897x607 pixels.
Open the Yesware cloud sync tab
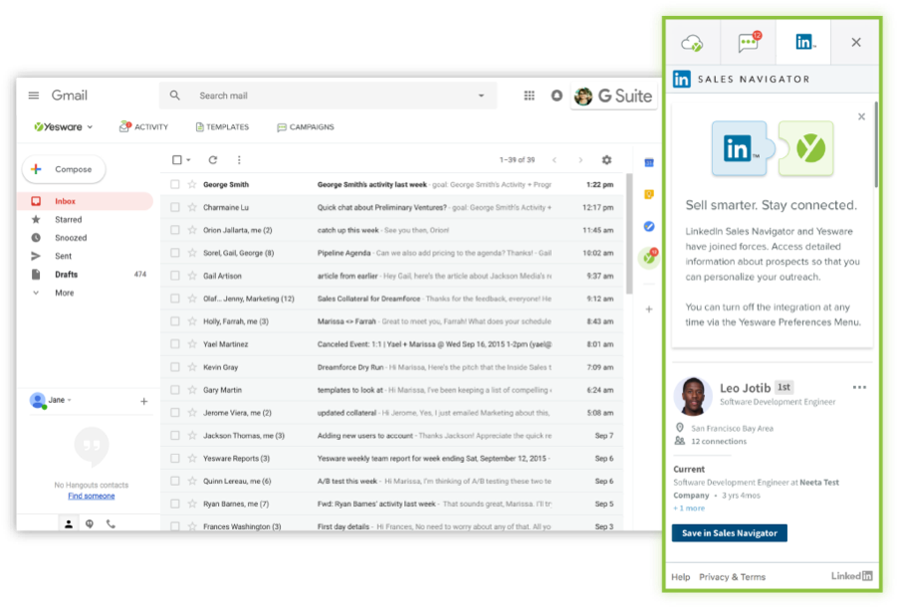point(692,43)
